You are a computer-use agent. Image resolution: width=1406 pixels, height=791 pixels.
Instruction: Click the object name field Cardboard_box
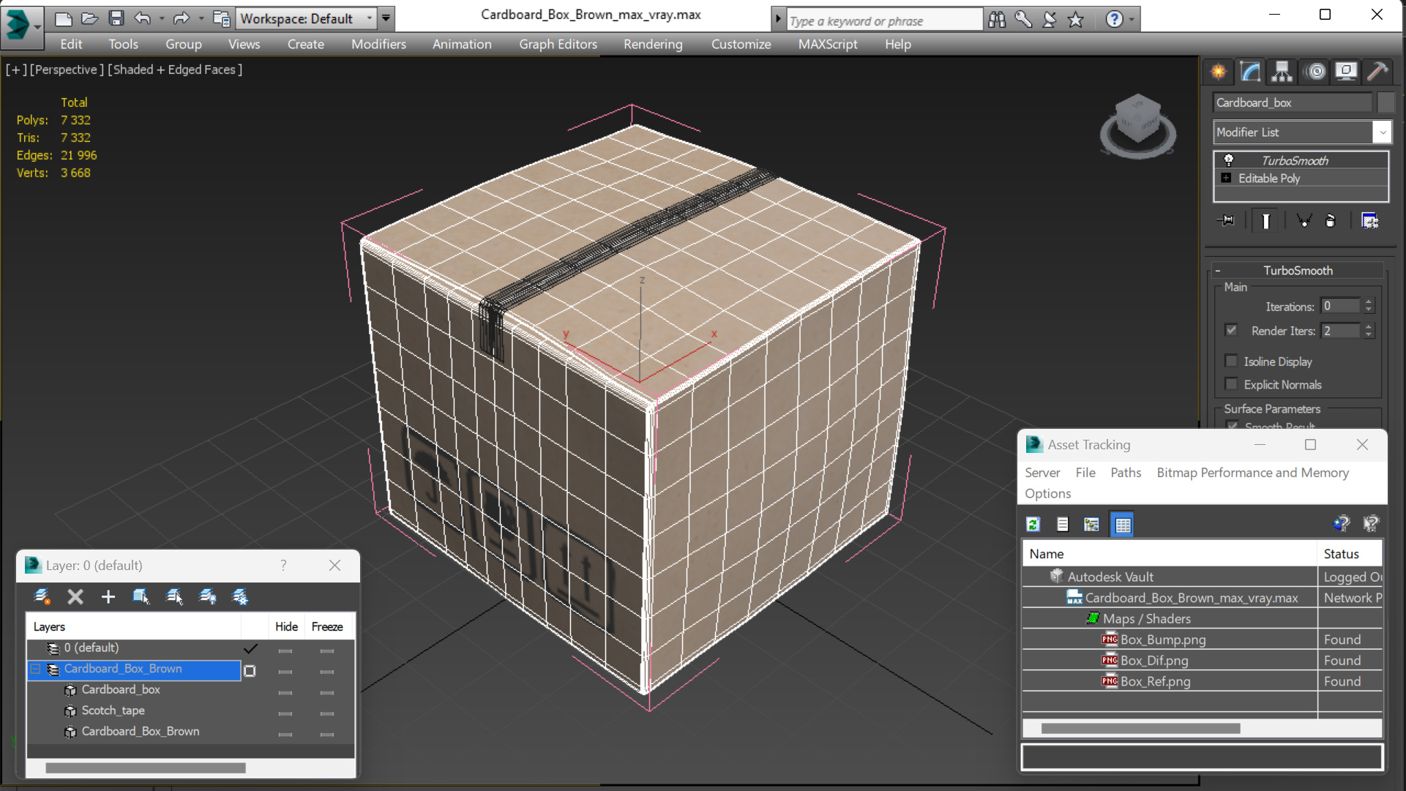[1293, 103]
